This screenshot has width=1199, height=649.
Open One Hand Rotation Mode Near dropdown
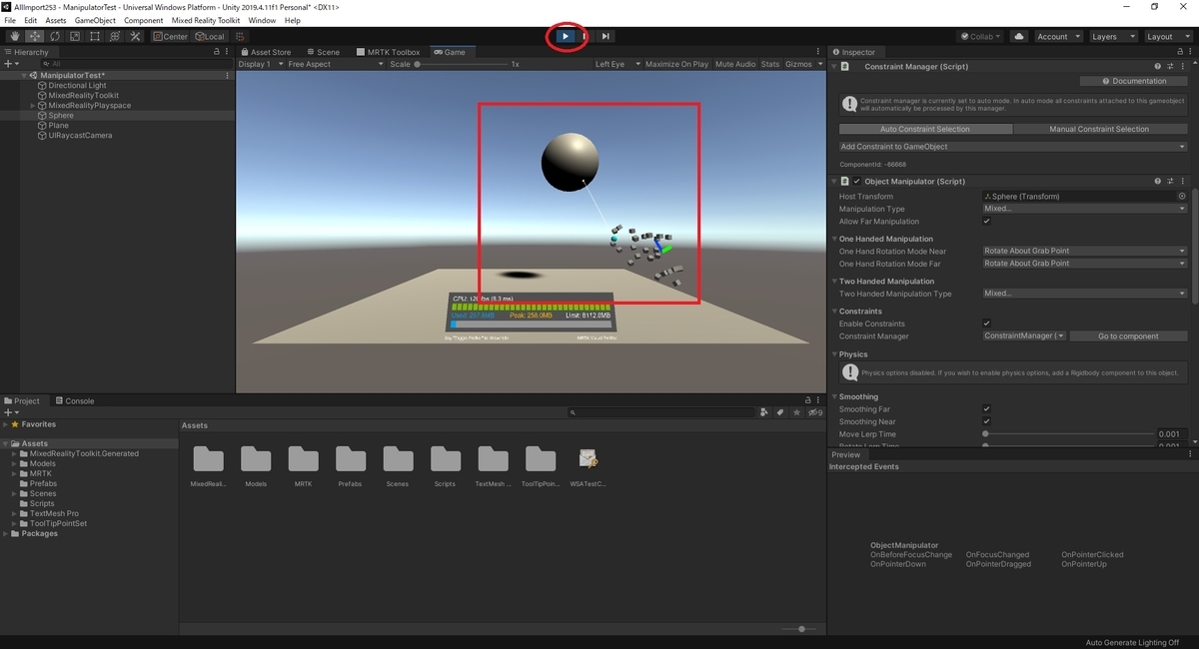(1084, 252)
